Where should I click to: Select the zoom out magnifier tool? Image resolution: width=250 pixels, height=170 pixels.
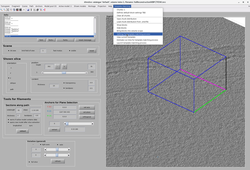tap(4, 10)
